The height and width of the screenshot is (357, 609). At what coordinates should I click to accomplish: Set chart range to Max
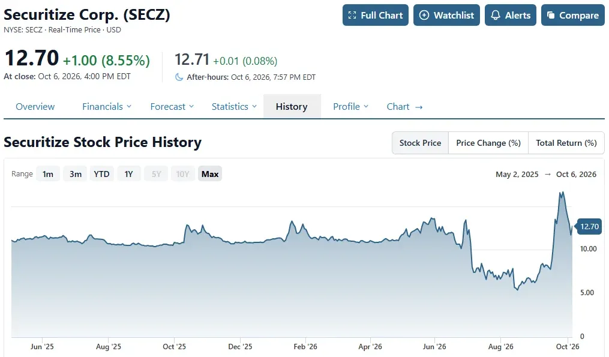click(x=210, y=174)
